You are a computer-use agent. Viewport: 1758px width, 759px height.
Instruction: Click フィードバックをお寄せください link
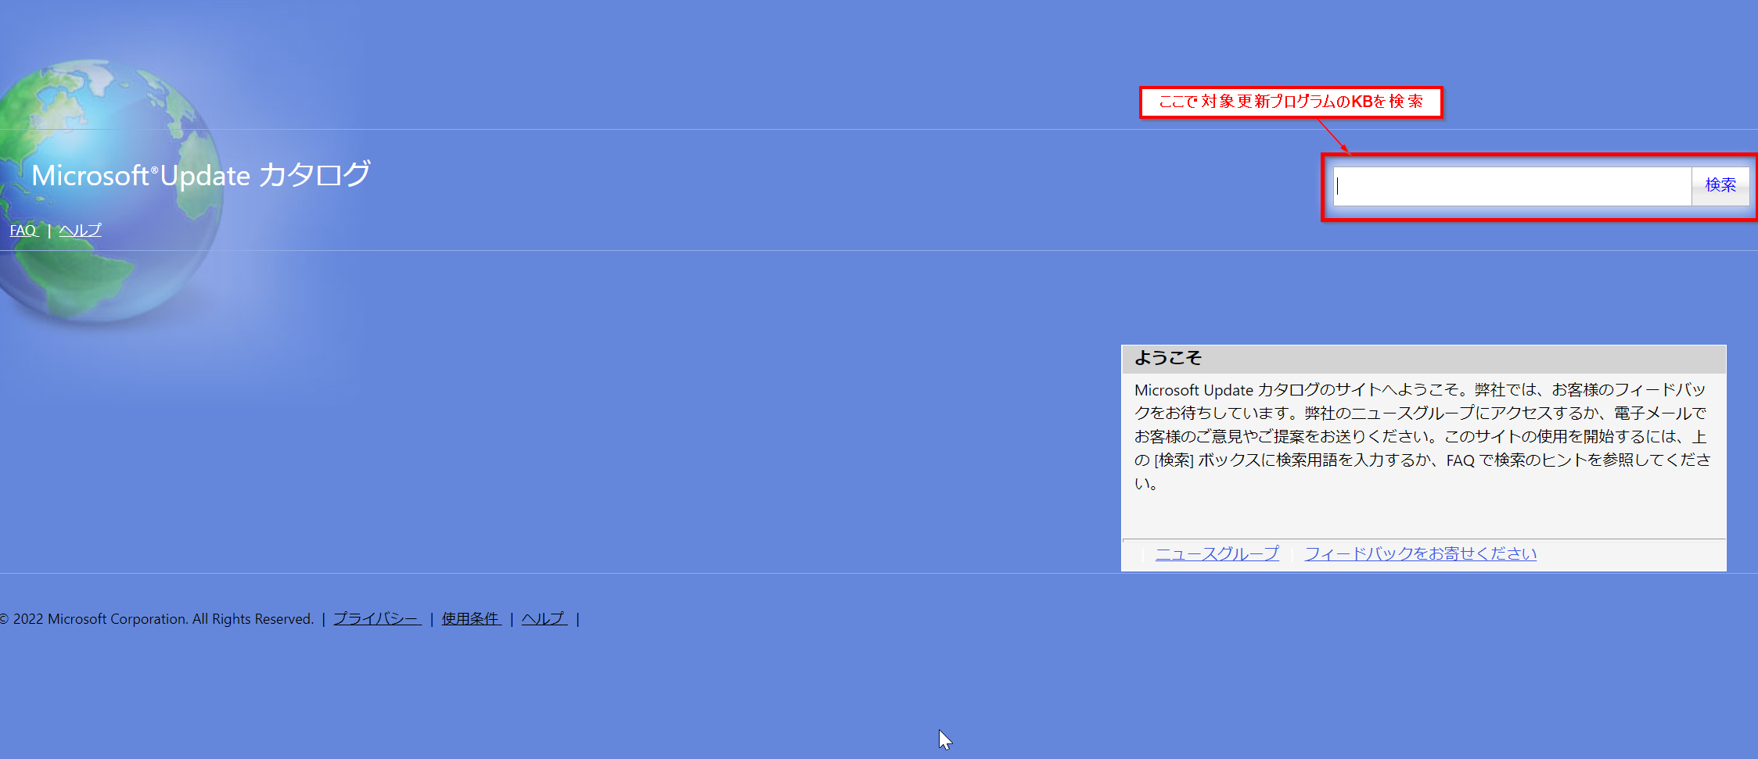[x=1420, y=553]
